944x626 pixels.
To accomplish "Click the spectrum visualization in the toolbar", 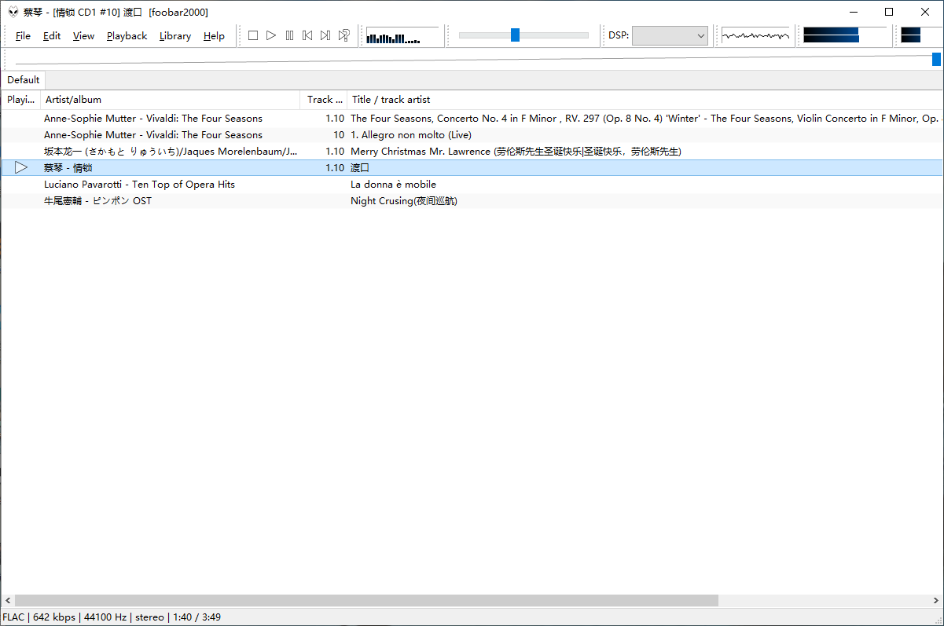I will point(402,36).
